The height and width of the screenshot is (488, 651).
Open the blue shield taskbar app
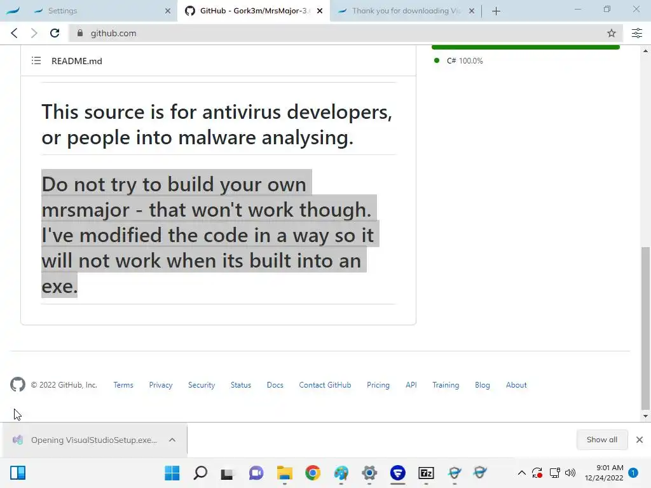398,473
